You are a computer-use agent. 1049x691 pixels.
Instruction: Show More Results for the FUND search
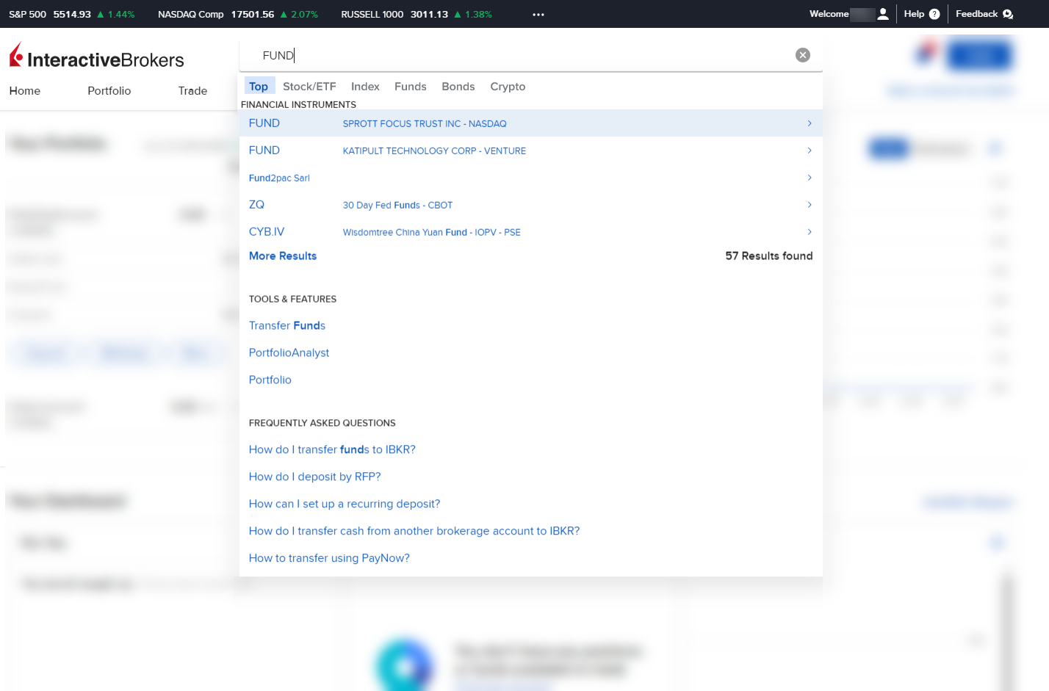click(283, 256)
